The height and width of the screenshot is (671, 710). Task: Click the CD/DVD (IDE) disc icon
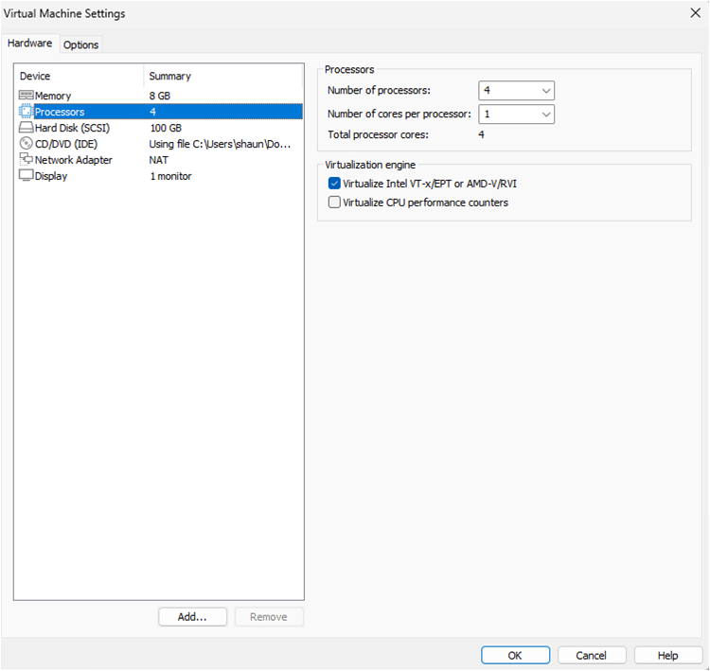point(26,144)
